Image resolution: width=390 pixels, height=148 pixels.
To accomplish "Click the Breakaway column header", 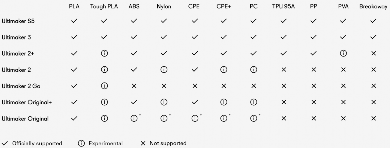I will (x=373, y=7).
